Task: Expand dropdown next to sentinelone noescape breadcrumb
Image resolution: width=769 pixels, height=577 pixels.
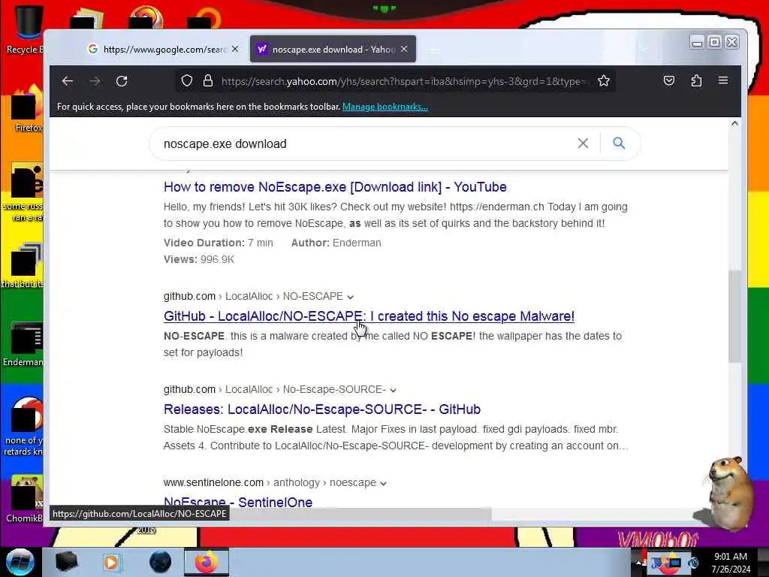Action: click(x=383, y=483)
